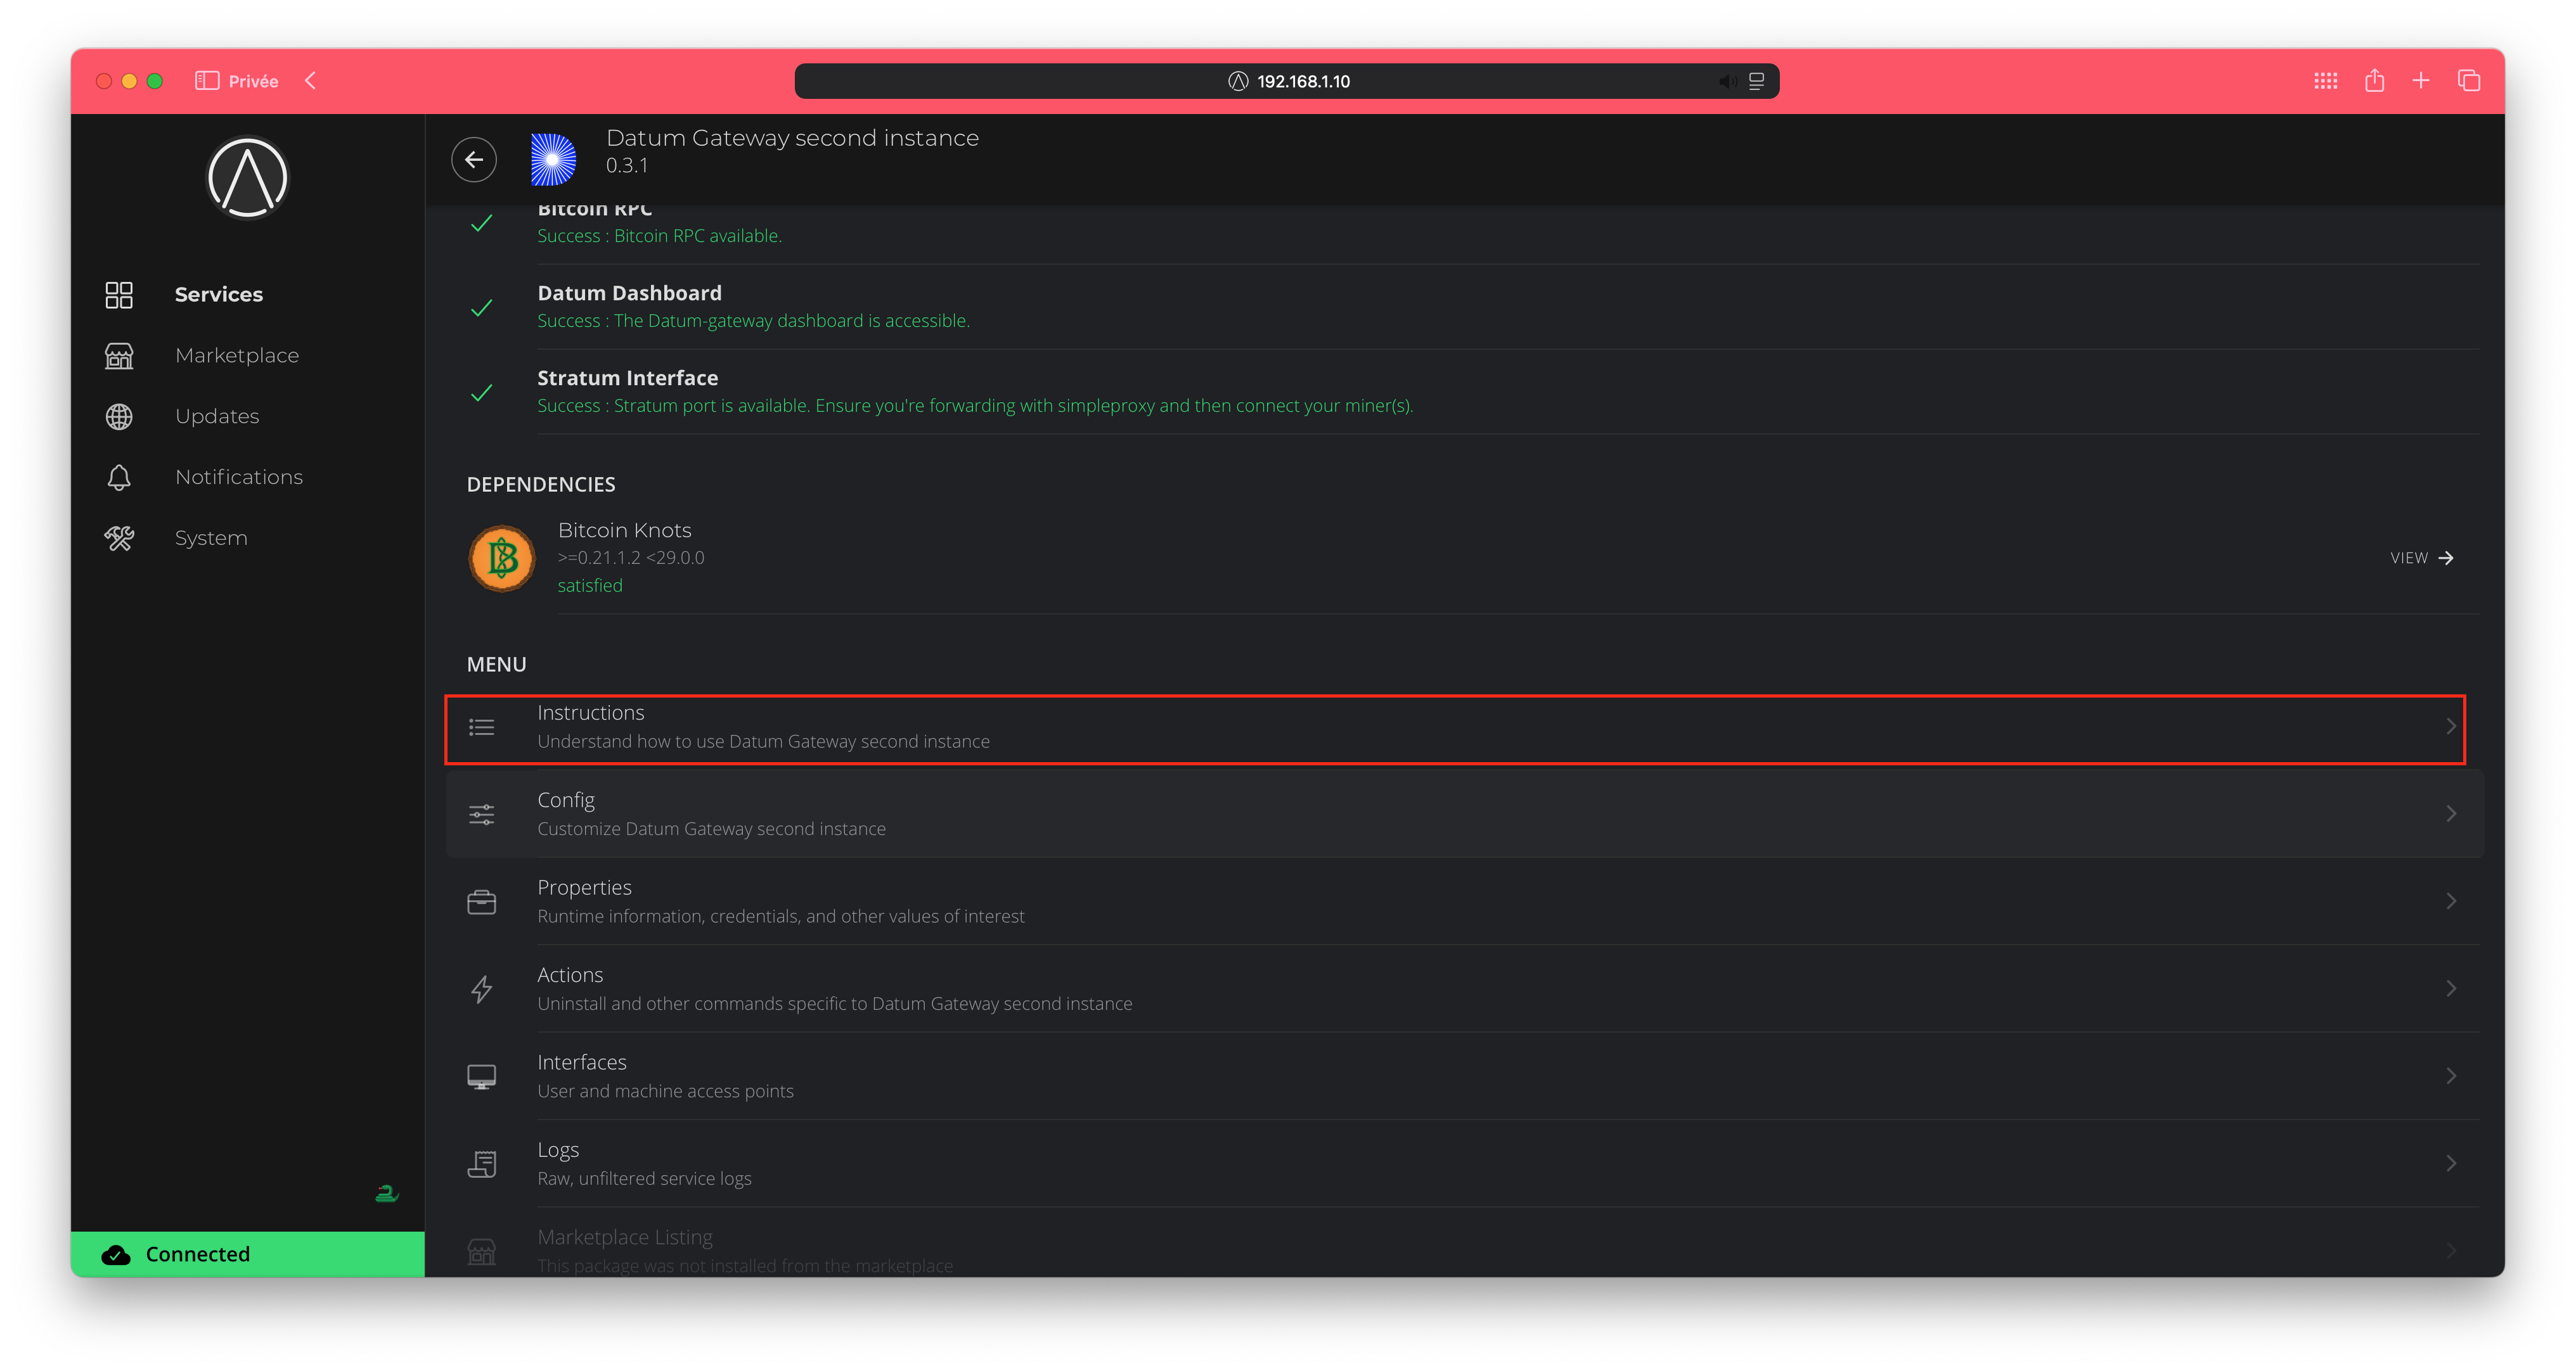
Task: Click the Properties briefcase icon
Action: [x=482, y=902]
